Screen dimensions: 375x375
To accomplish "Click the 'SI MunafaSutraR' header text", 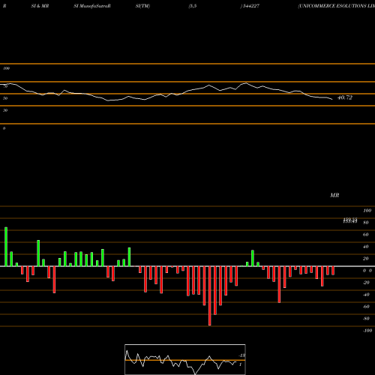I will (92, 6).
